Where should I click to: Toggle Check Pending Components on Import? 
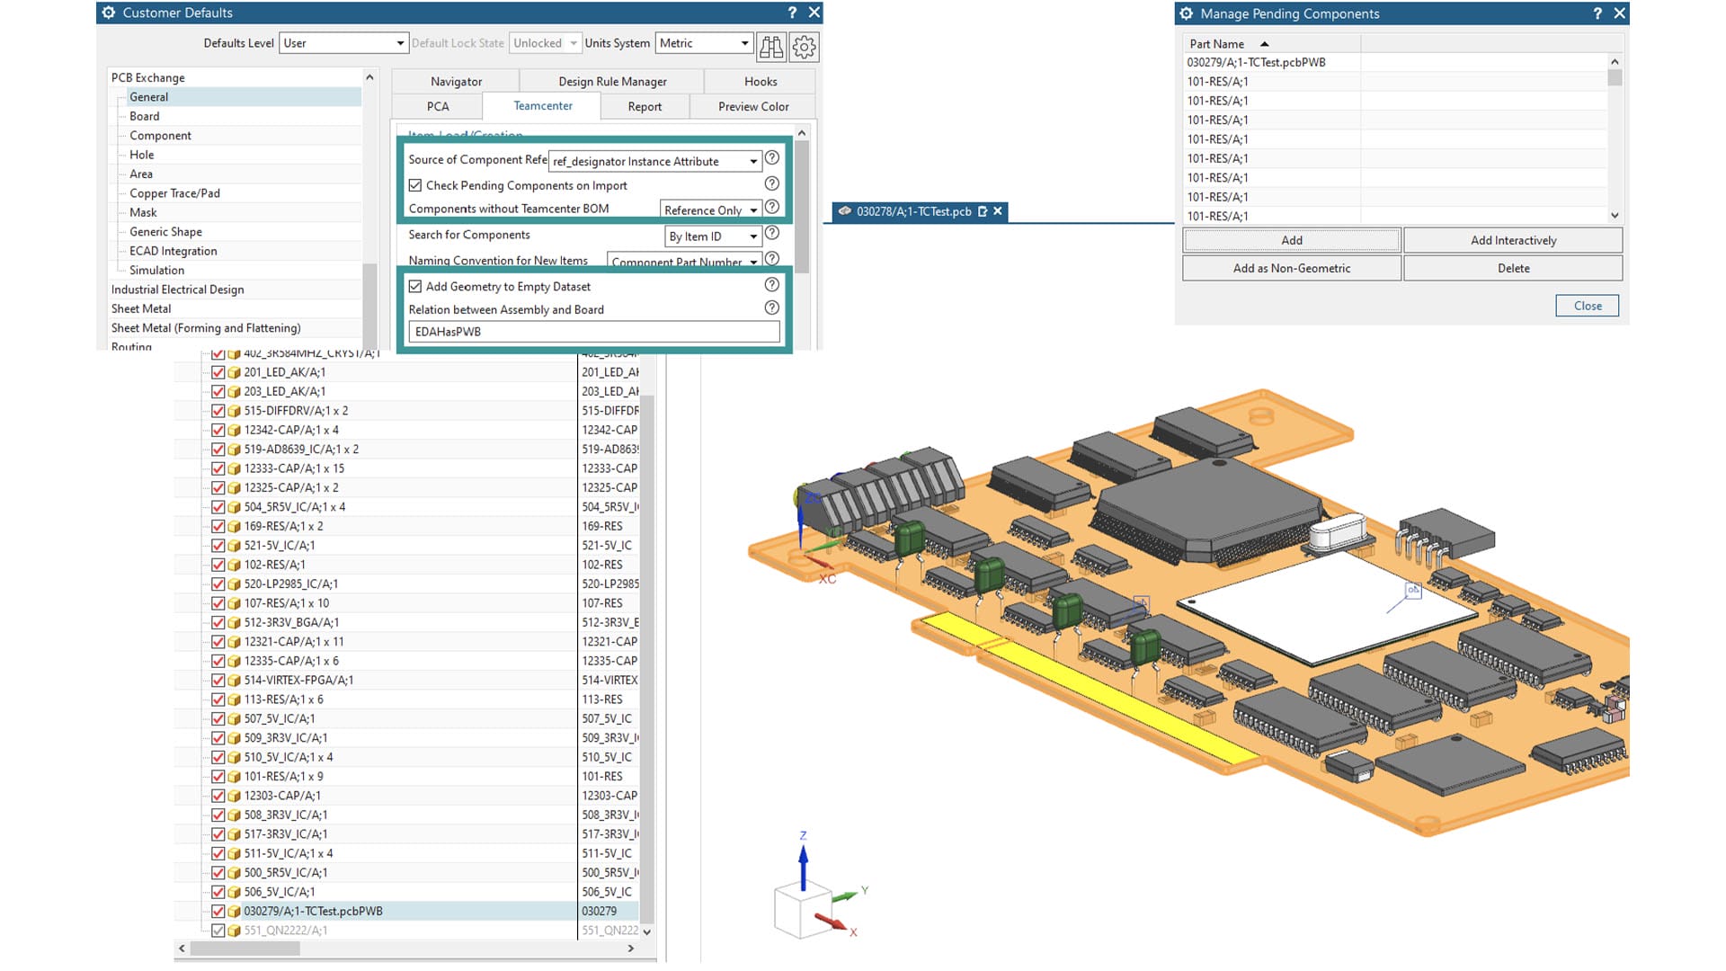coord(416,185)
